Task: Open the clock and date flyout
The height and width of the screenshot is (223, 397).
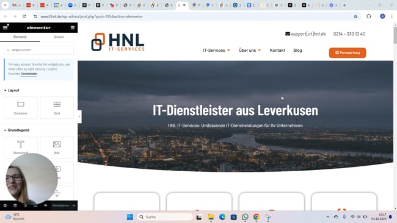Action: pyautogui.click(x=379, y=217)
